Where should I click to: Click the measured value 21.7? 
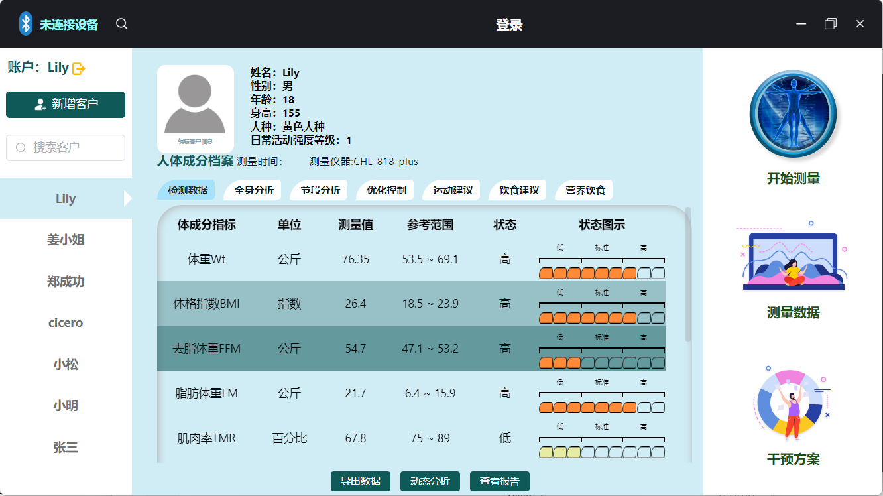pyautogui.click(x=356, y=393)
